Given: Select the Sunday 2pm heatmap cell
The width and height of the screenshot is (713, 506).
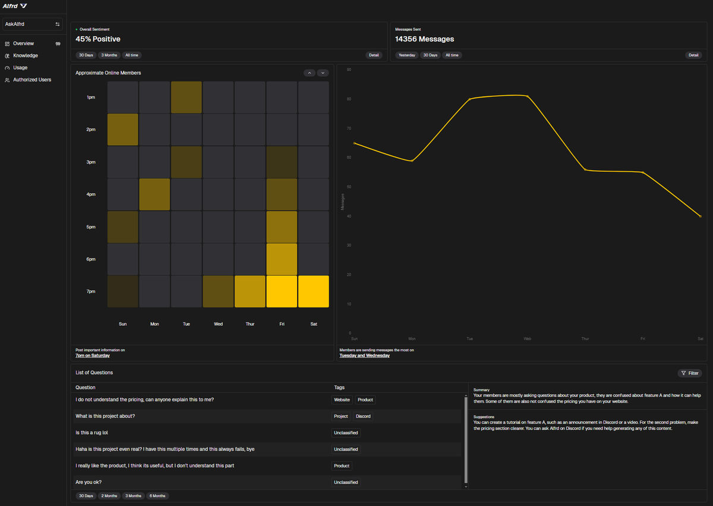Looking at the screenshot, I should coord(123,130).
